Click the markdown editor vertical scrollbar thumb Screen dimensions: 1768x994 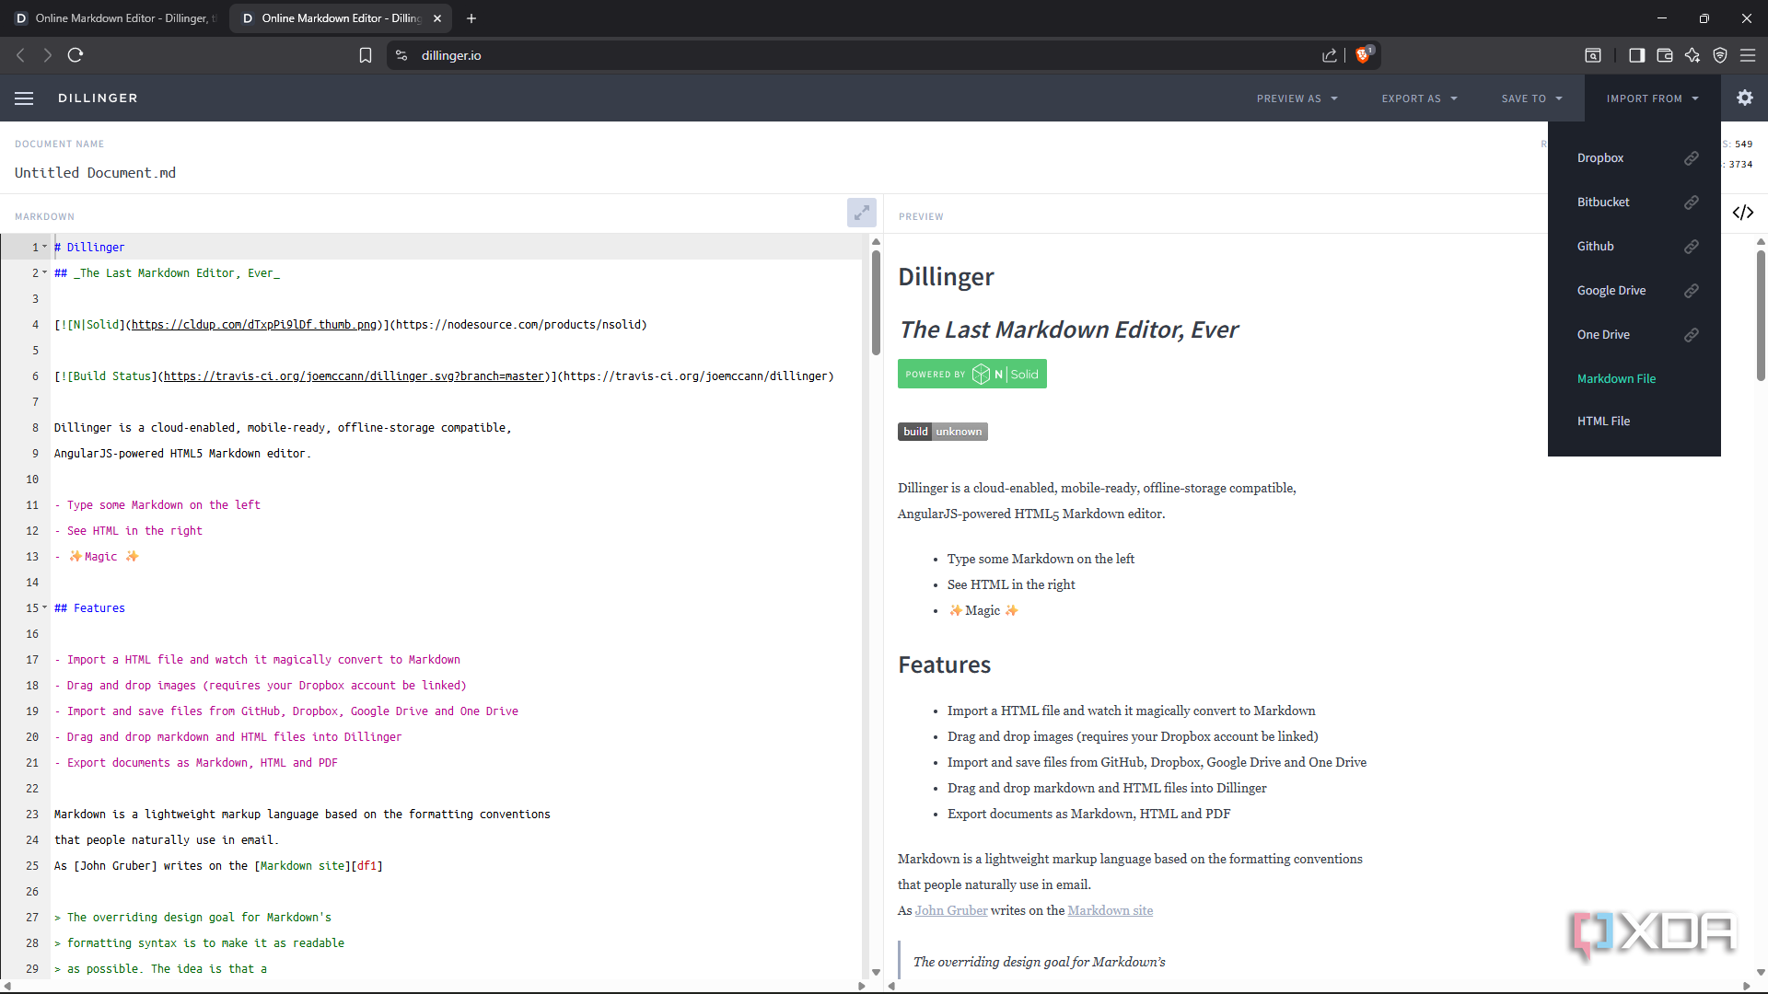(x=876, y=302)
